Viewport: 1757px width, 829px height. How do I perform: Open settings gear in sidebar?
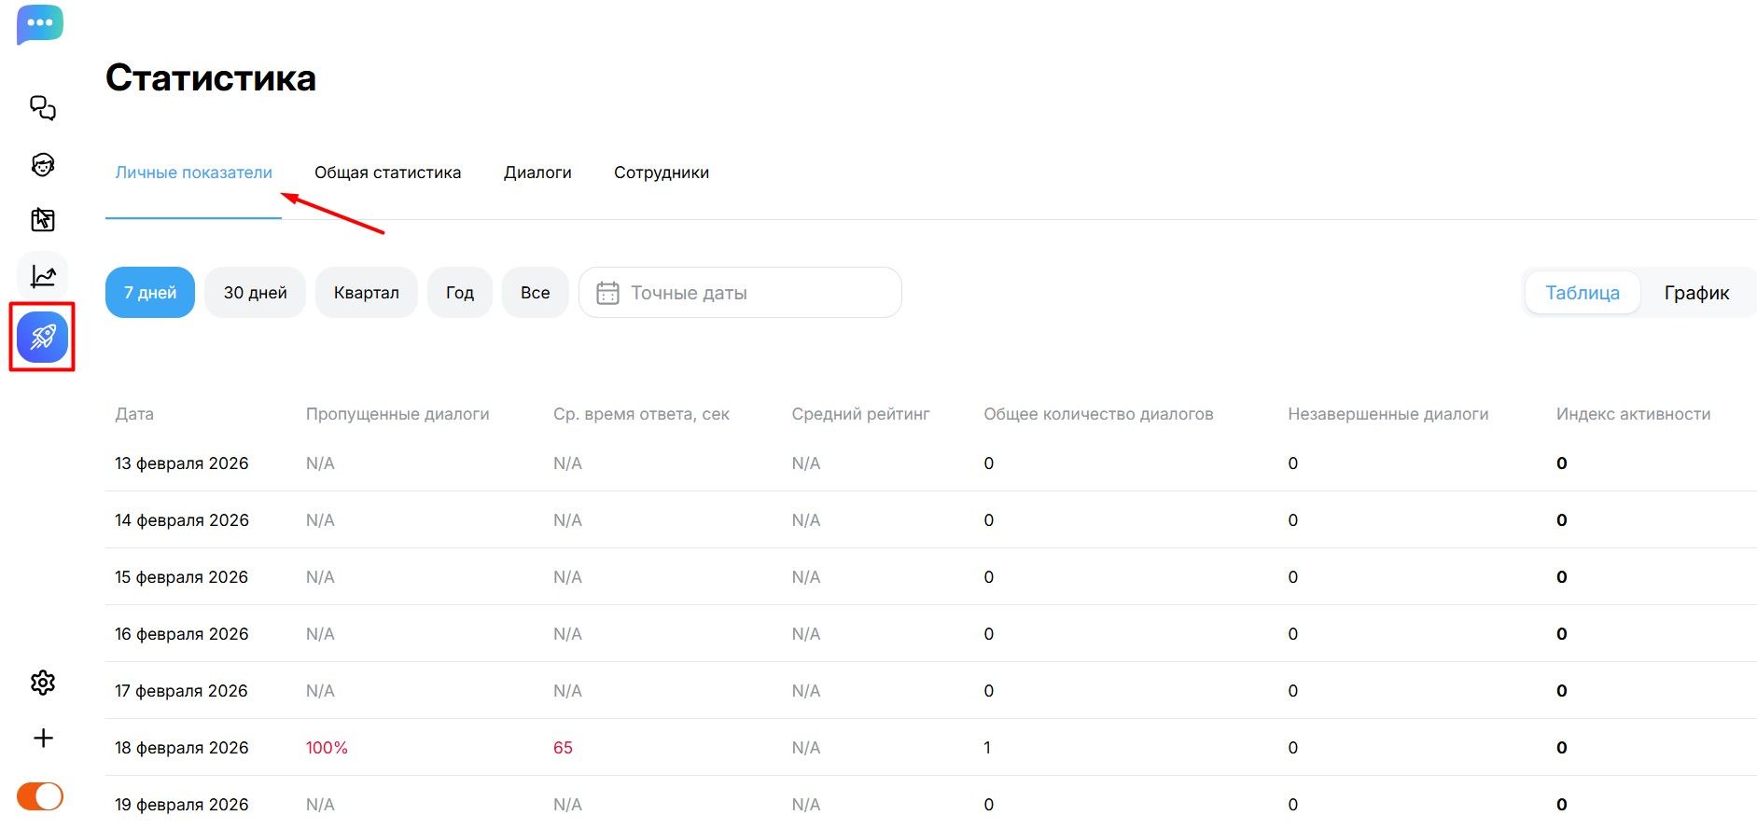pos(43,683)
